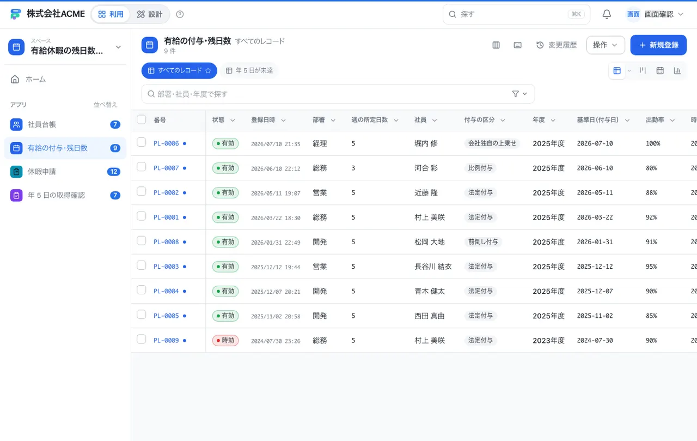Viewport: 697px width, 441px height.
Task: Click the global 探す search box
Action: point(516,14)
